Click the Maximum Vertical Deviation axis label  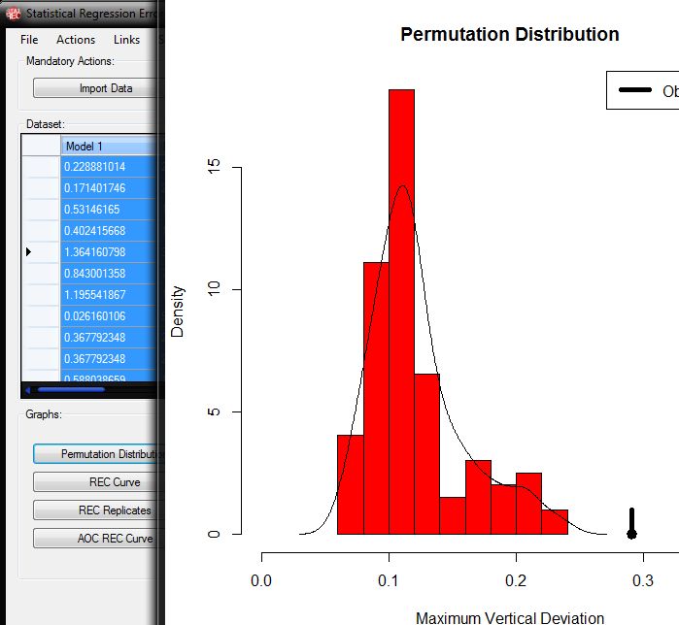(x=510, y=617)
